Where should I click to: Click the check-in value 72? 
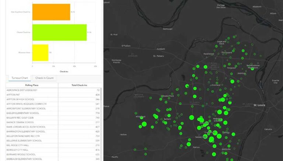[x=98, y=90]
